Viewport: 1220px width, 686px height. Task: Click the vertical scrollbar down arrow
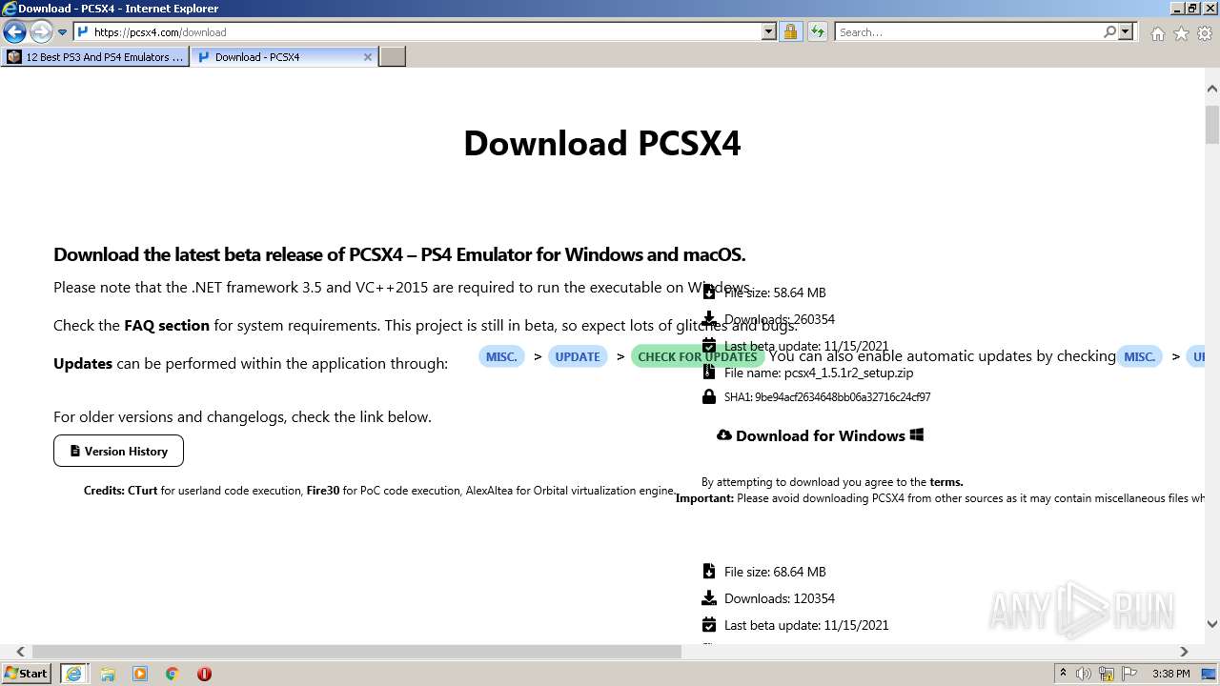1211,625
